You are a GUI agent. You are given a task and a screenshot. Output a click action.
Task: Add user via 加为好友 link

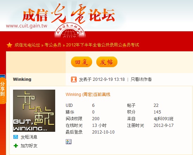coord(29,146)
